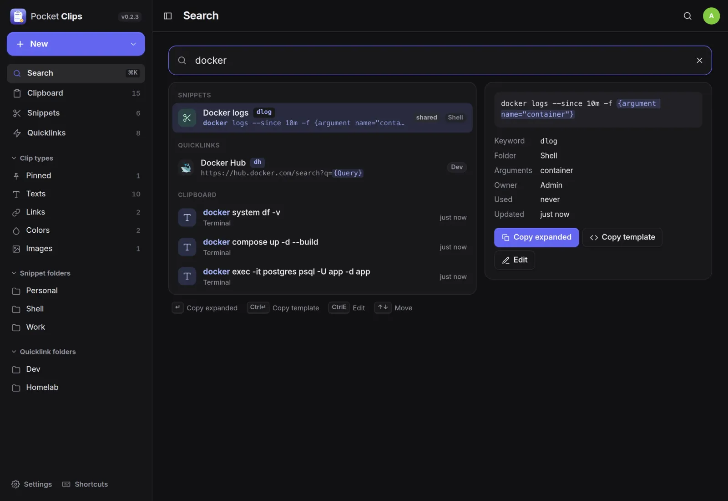Collapse the Quicklink folders section

click(x=44, y=352)
